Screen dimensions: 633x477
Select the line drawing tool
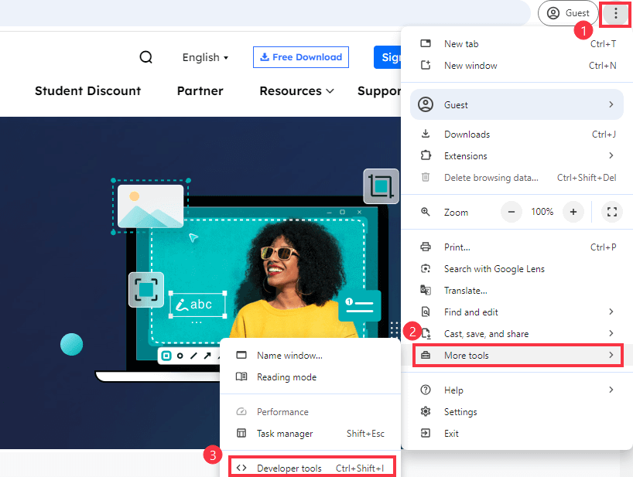point(193,356)
